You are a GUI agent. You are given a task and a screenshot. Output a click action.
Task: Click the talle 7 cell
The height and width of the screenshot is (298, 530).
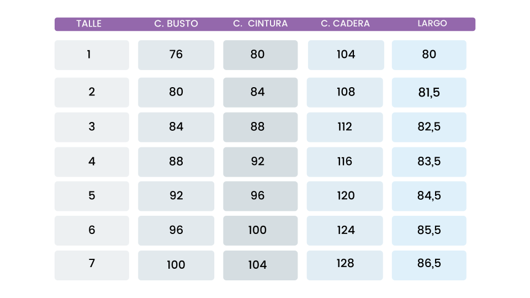pyautogui.click(x=92, y=265)
